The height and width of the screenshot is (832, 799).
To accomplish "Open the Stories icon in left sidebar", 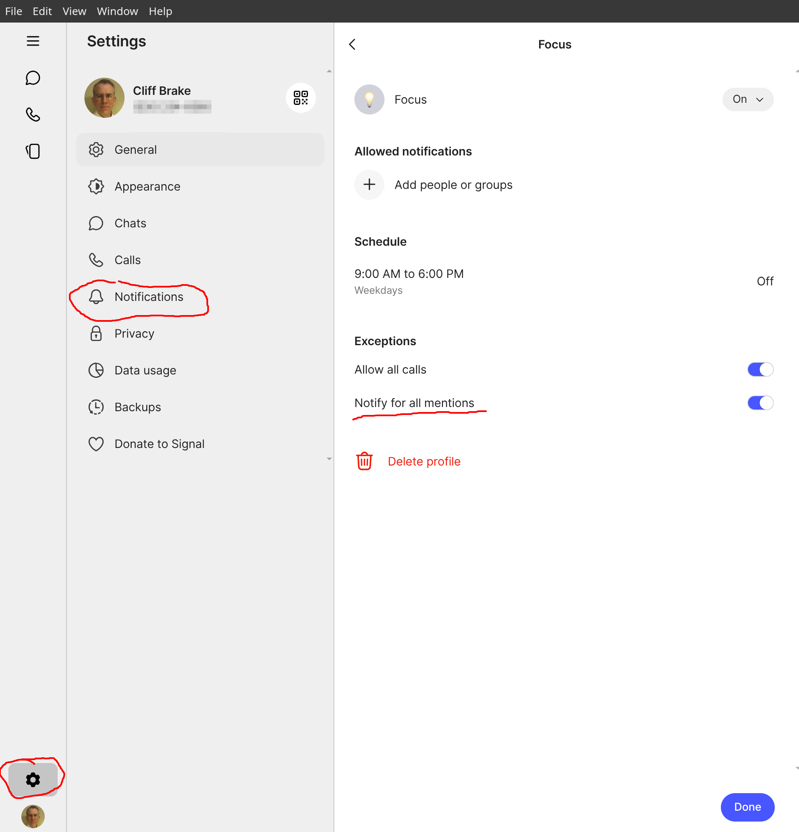I will [33, 151].
